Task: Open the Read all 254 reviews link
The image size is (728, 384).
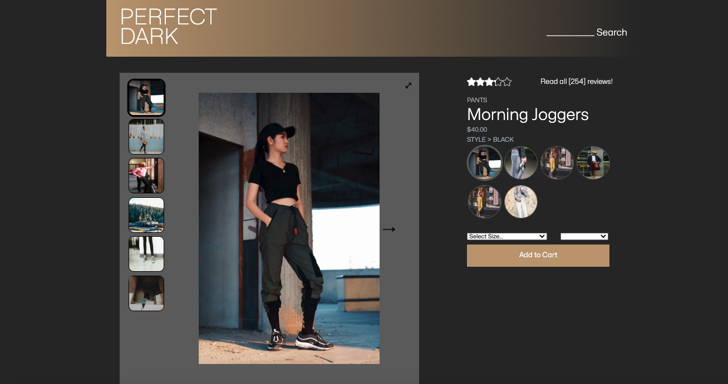Action: pyautogui.click(x=576, y=82)
